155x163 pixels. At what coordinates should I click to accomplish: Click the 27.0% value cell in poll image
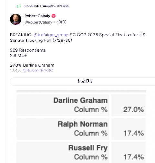(x=129, y=105)
